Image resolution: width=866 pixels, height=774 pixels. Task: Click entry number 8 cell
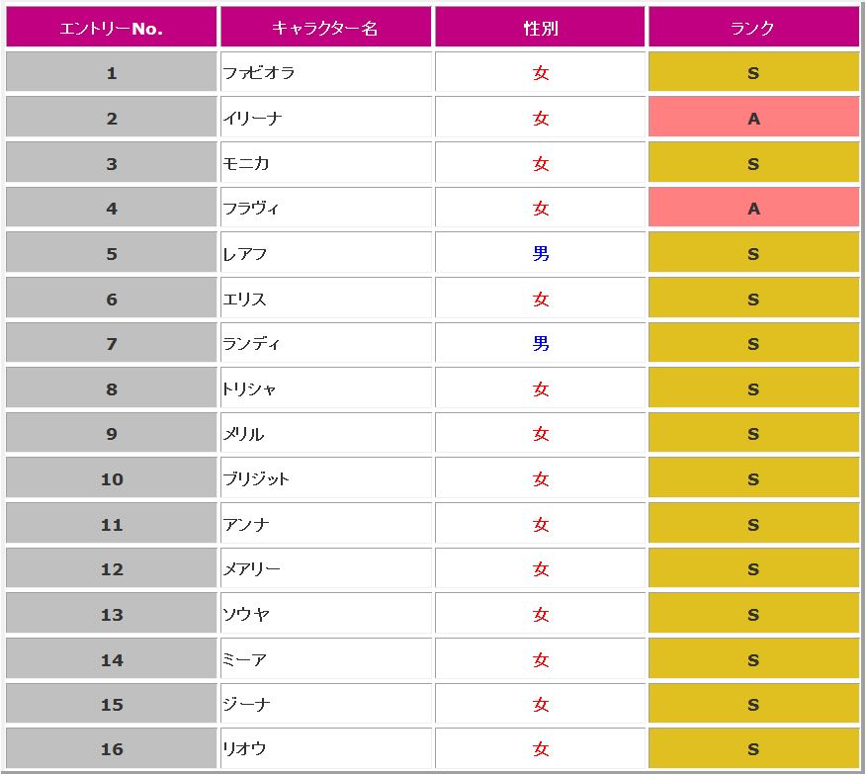click(x=112, y=389)
